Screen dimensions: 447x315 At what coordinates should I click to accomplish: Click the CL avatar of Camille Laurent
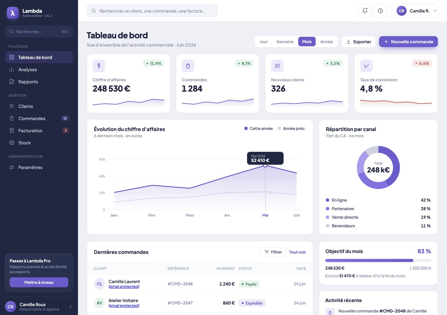point(100,284)
